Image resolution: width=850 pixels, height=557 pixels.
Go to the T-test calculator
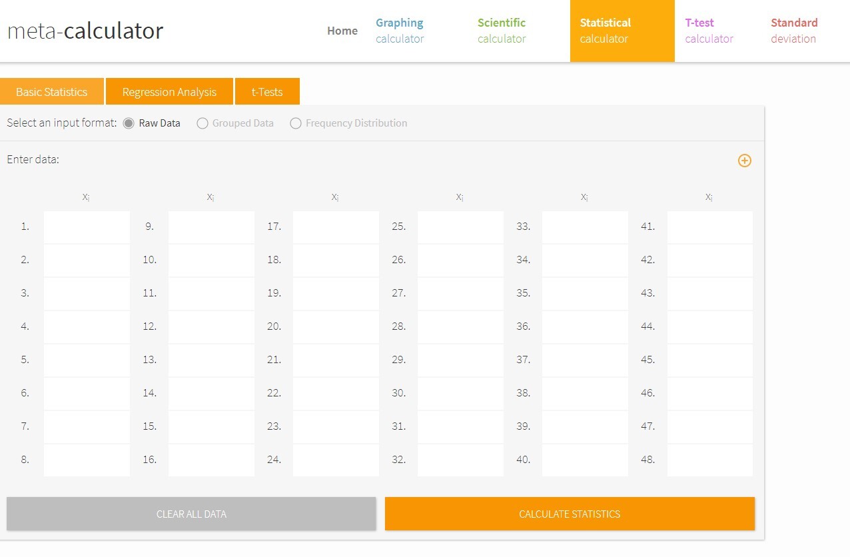[x=708, y=31]
